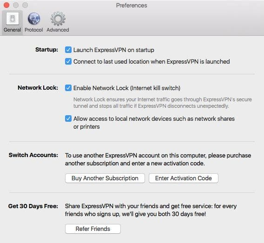Click the Share ExpressVPN with friends text
The image size is (264, 243).
coord(151,210)
